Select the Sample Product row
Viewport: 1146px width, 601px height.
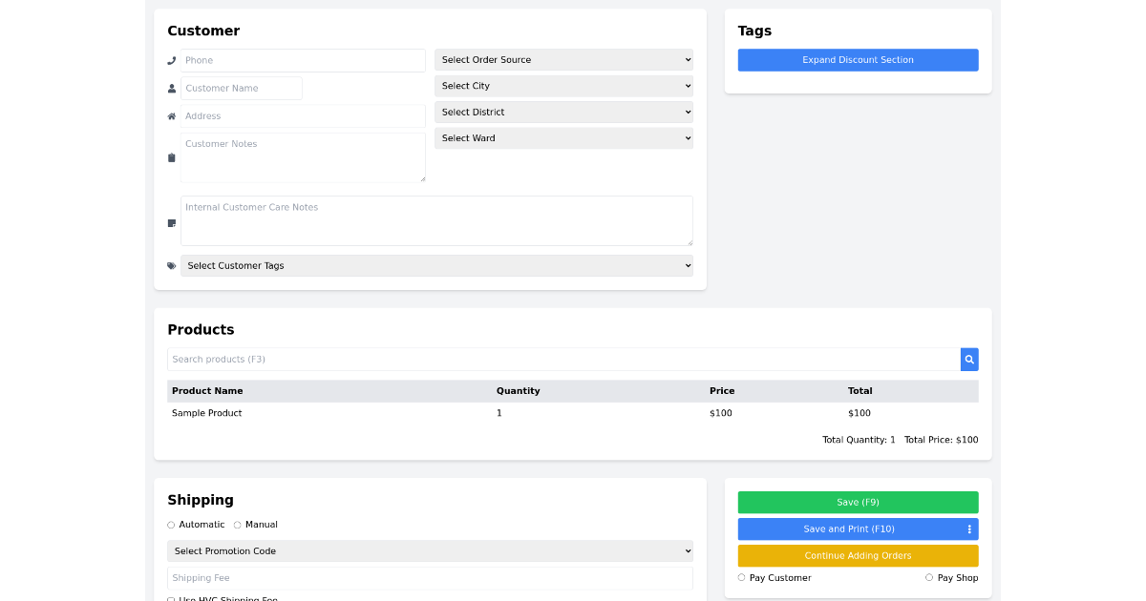pyautogui.click(x=207, y=413)
